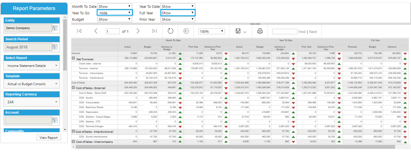Jump to last report page
The height and width of the screenshot is (159, 411).
coord(155,31)
